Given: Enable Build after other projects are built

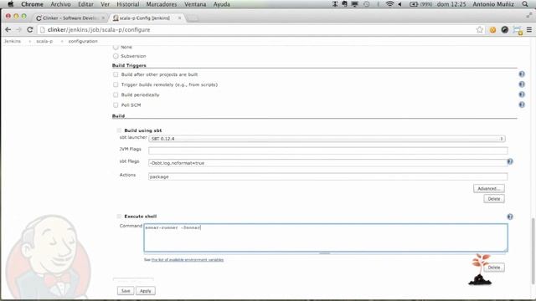Looking at the screenshot, I should [x=116, y=74].
